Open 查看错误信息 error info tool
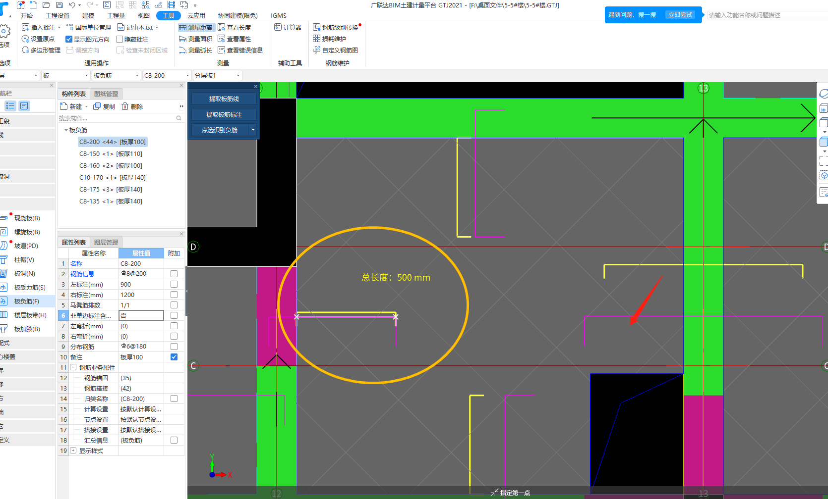Image resolution: width=828 pixels, height=499 pixels. [x=240, y=50]
